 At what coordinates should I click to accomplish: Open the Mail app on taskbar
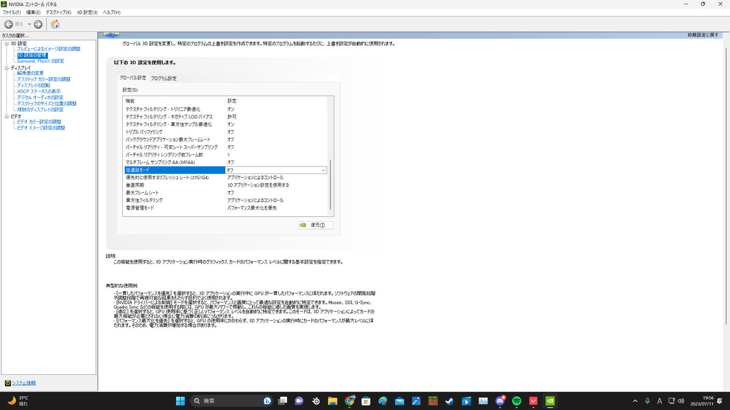point(399,401)
